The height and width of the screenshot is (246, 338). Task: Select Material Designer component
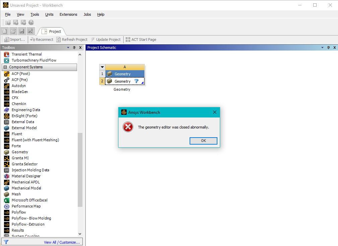(26, 176)
